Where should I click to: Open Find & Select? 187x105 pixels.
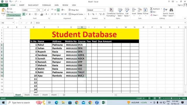pos(171,12)
